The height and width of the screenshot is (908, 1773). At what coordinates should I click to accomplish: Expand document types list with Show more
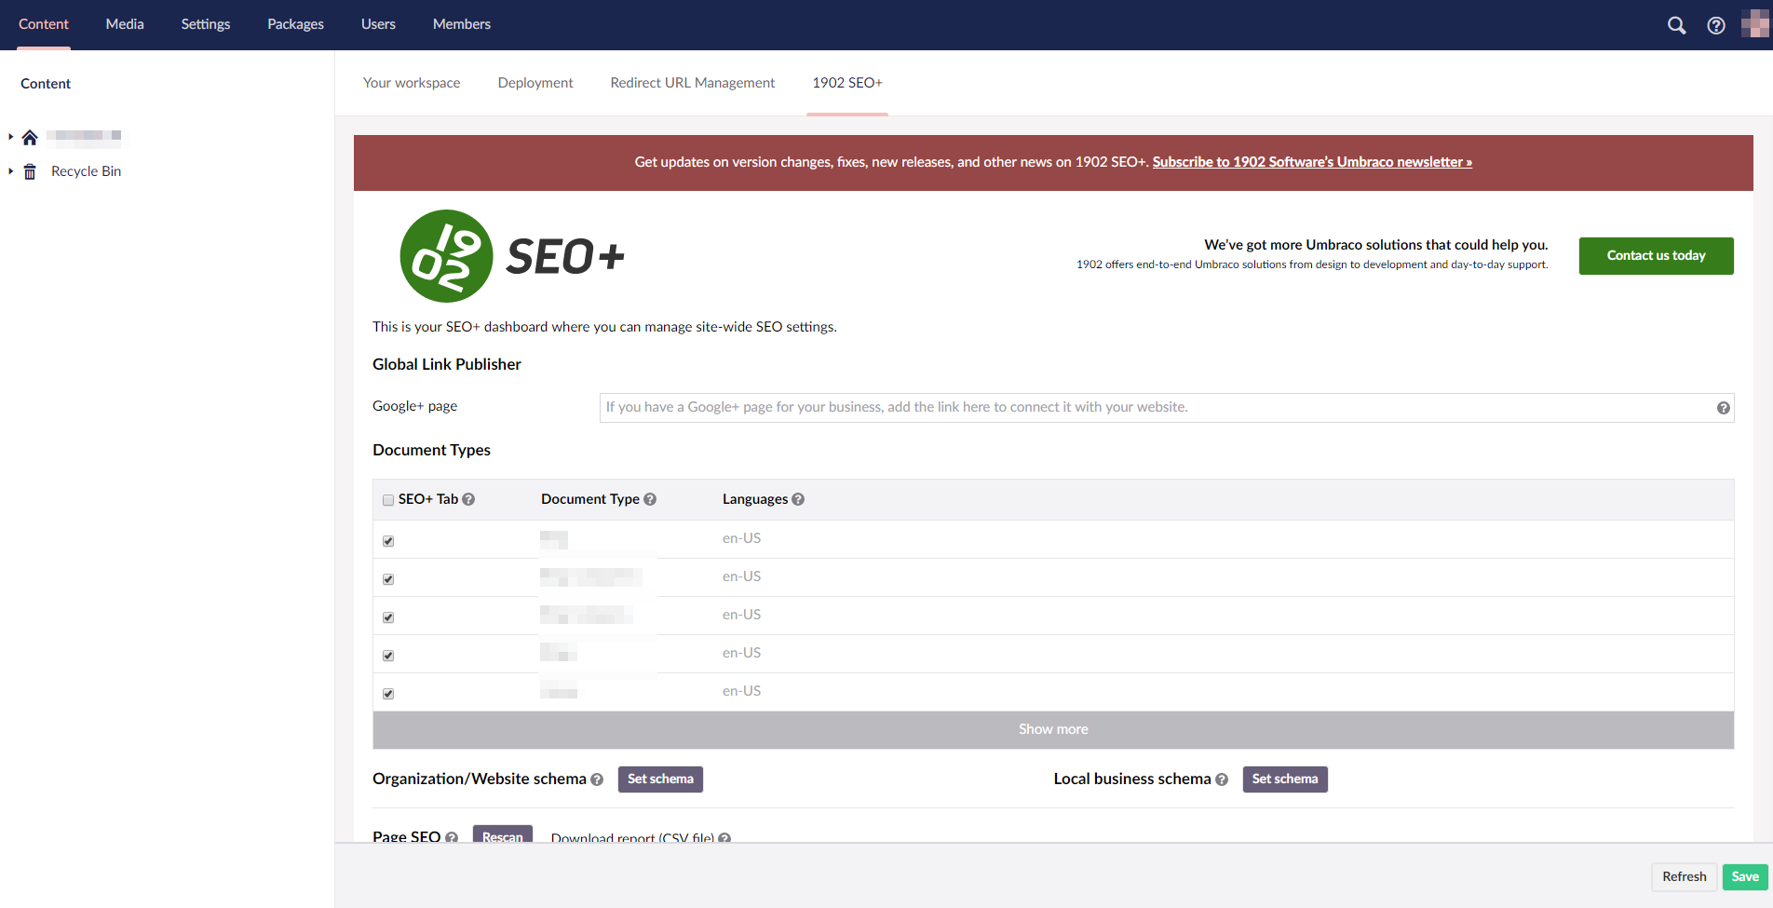pos(1053,729)
